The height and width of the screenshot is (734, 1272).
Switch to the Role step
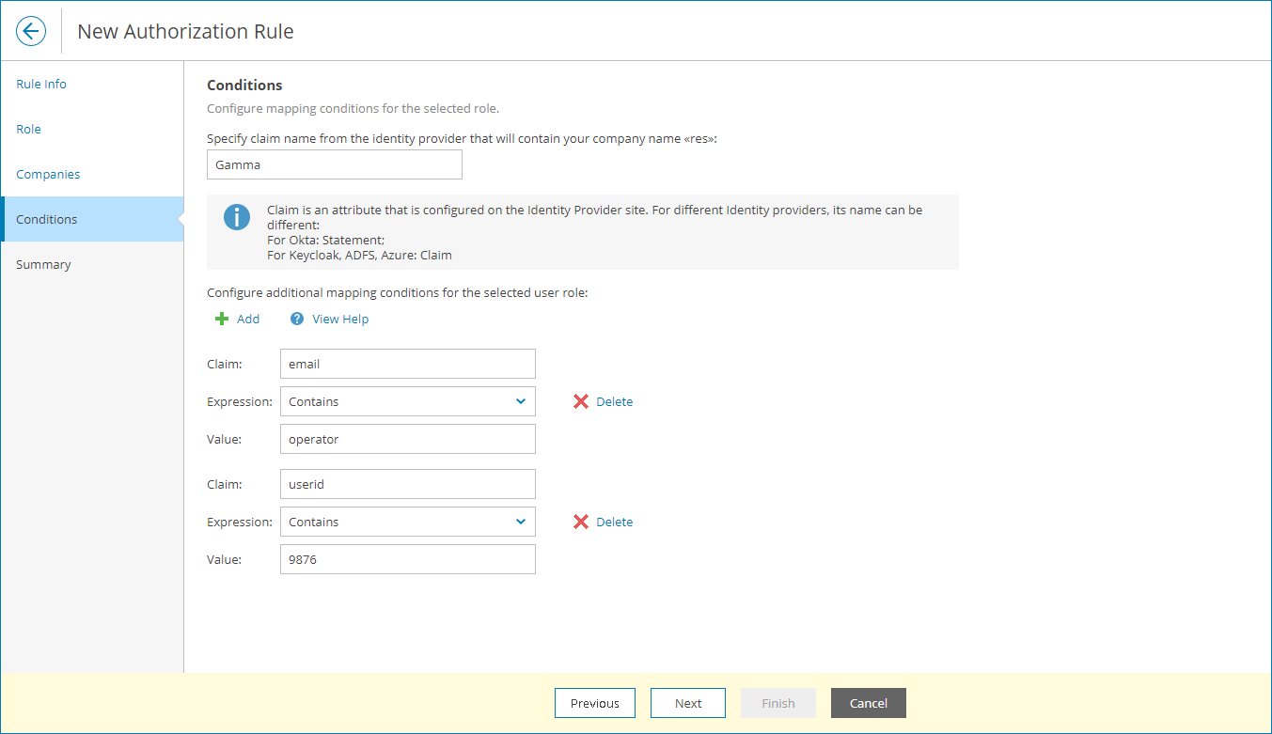29,129
